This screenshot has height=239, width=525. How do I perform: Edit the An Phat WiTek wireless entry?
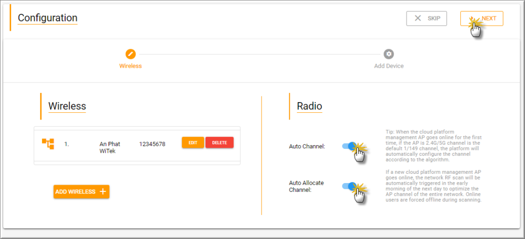[x=193, y=143]
